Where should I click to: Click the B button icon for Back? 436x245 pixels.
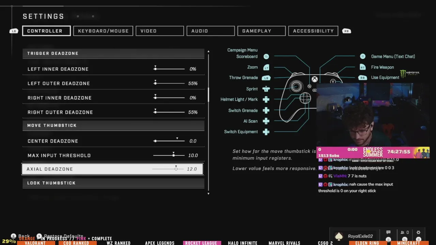coord(14,236)
